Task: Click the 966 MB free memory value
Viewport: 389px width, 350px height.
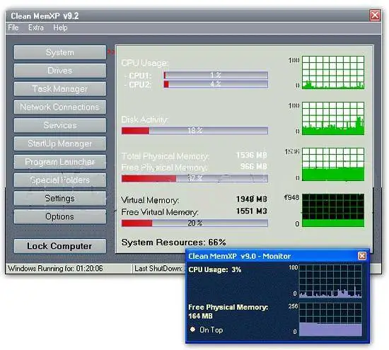Action: [x=253, y=166]
